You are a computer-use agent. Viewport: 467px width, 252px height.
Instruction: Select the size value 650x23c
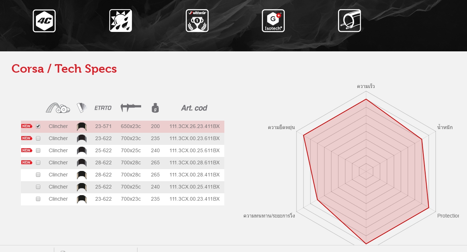(131, 126)
